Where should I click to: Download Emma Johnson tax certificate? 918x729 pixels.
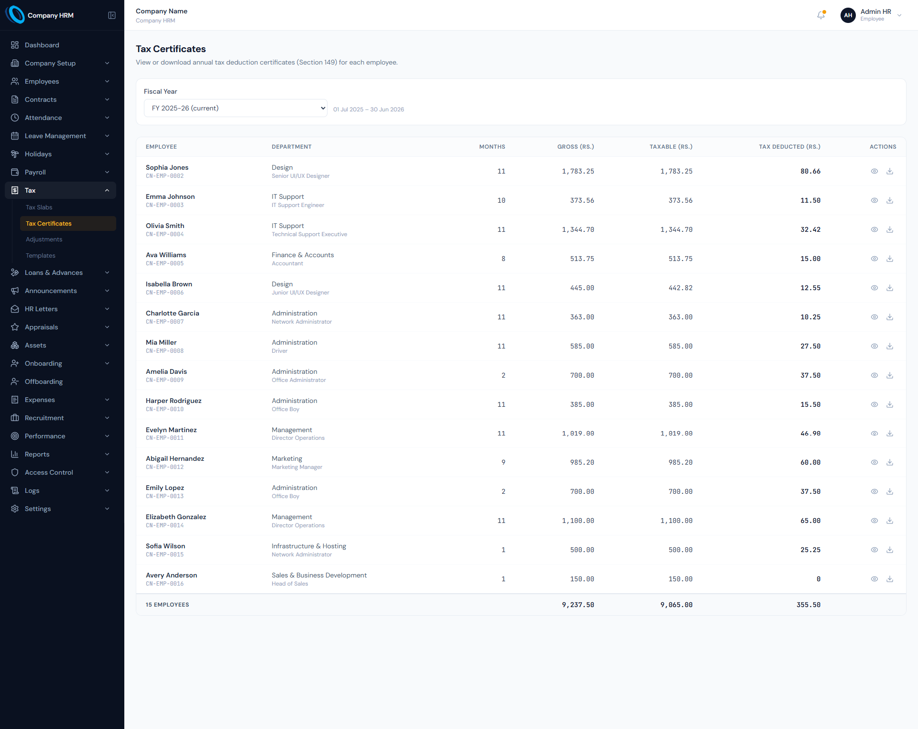pos(890,200)
